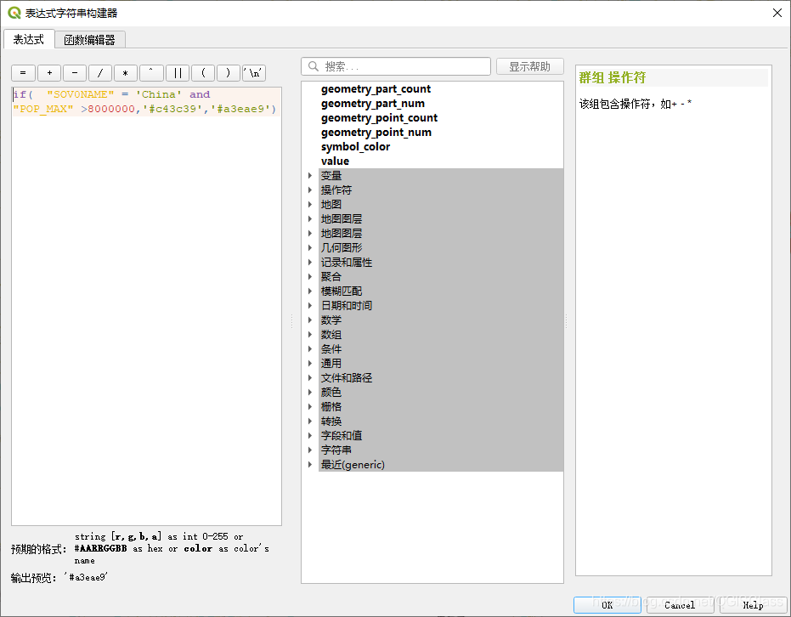The width and height of the screenshot is (791, 617).
Task: Click the Cancel button
Action: pyautogui.click(x=680, y=605)
